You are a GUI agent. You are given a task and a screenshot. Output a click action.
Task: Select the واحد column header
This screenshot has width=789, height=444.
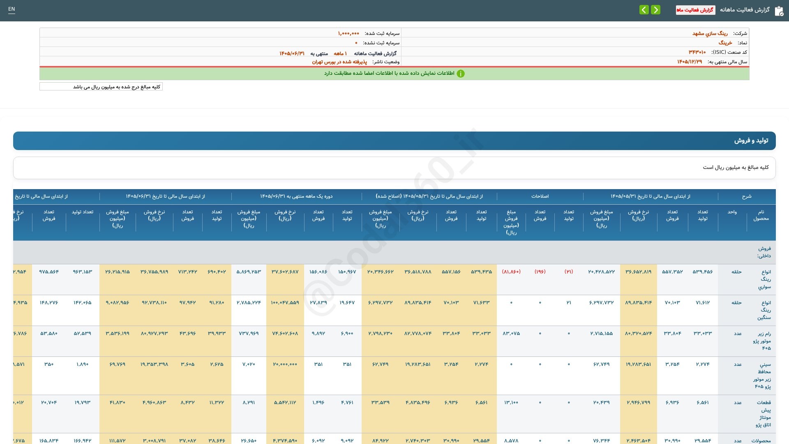[x=732, y=212]
